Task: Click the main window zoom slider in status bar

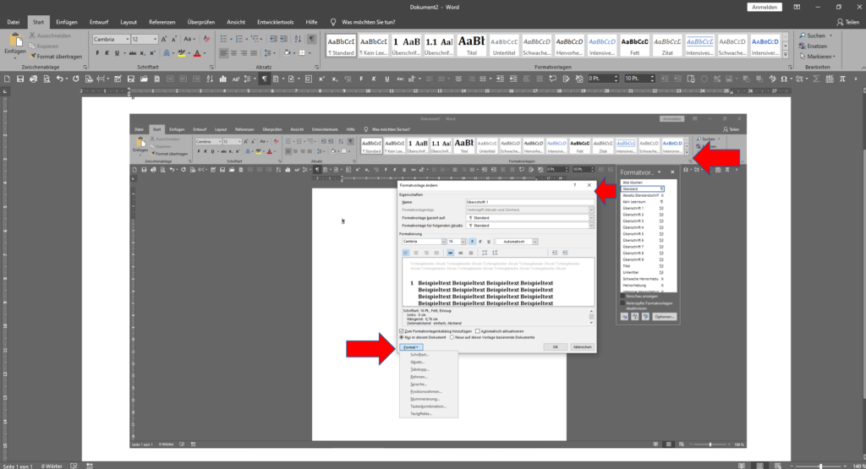Action: 821,466
